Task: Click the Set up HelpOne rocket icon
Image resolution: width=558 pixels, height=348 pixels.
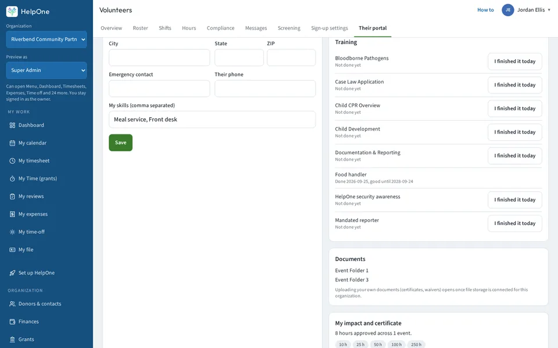Action: [x=12, y=273]
